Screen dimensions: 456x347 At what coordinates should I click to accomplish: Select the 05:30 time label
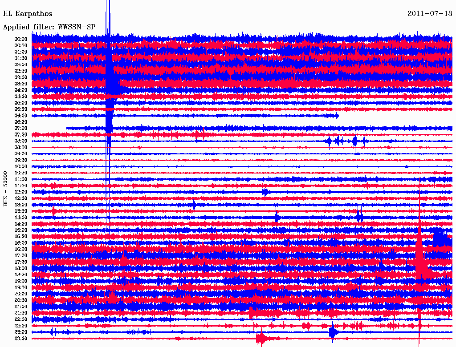[21, 109]
